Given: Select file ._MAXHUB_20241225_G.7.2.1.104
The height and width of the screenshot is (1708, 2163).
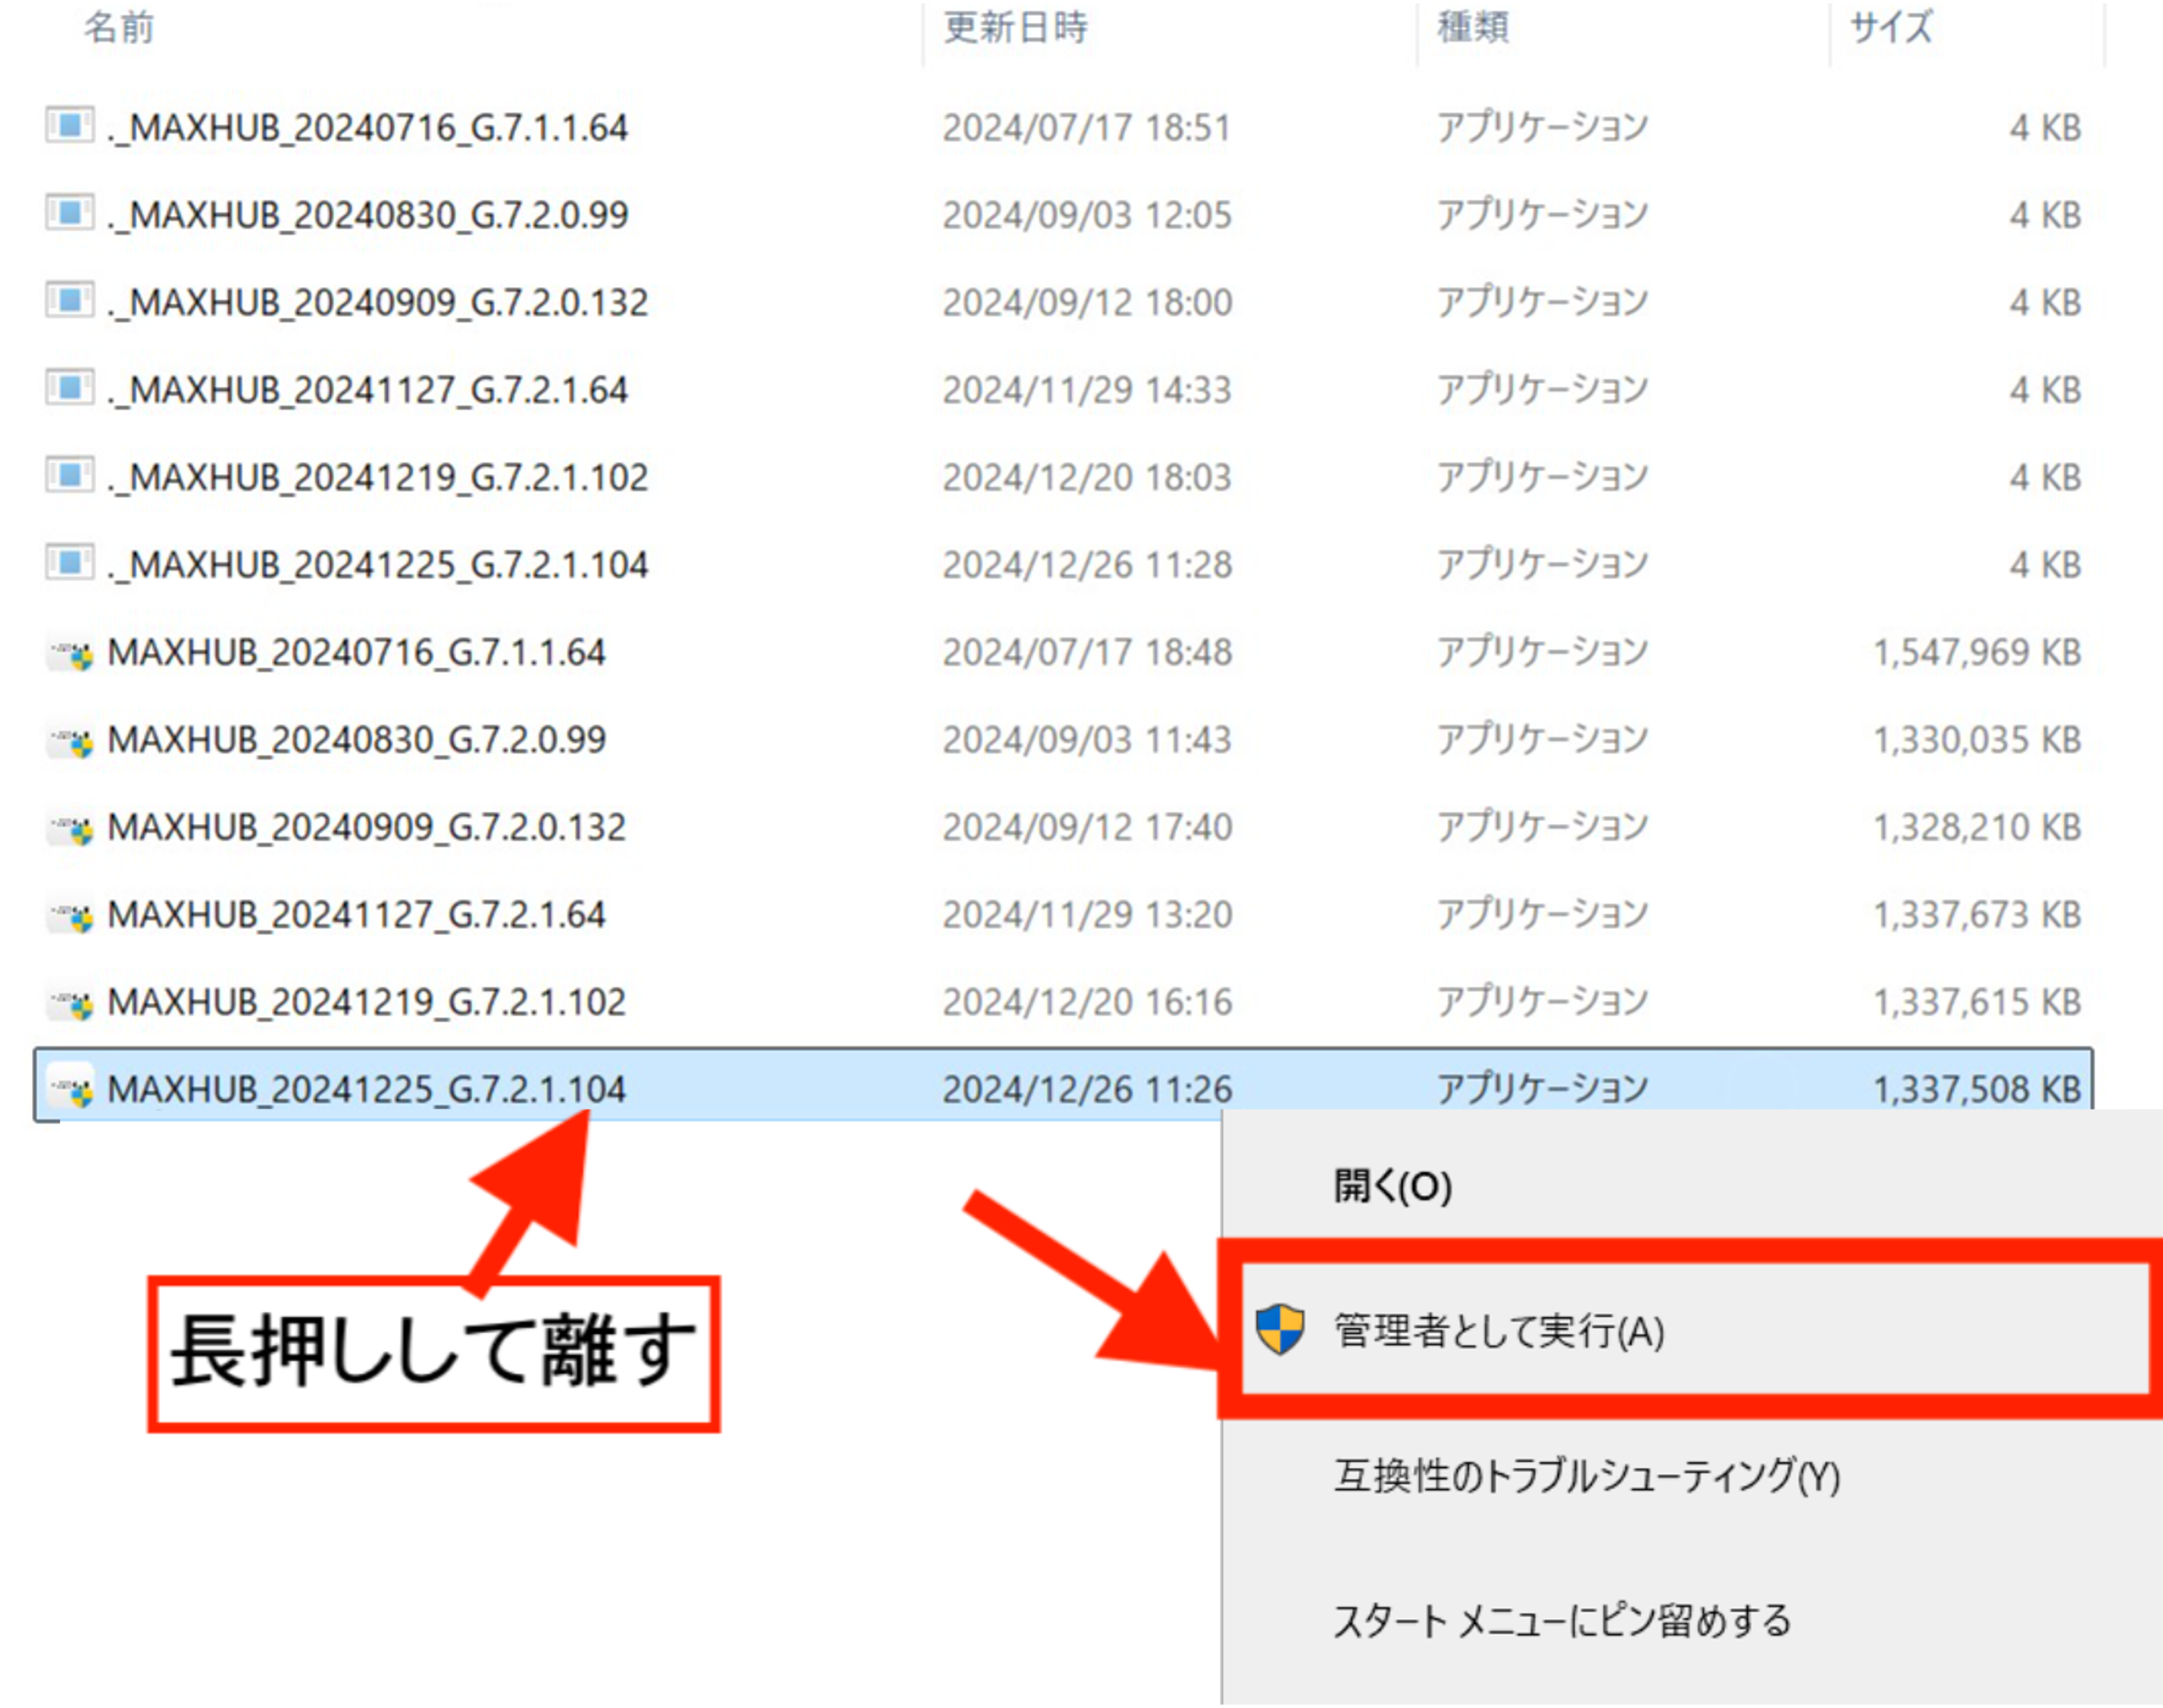Looking at the screenshot, I should pos(378,565).
